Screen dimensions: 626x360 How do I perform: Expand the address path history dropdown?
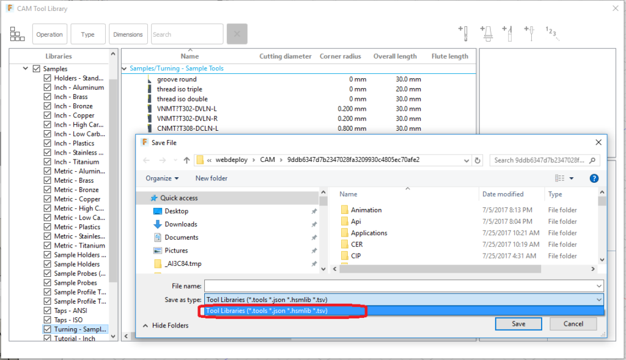tap(466, 161)
